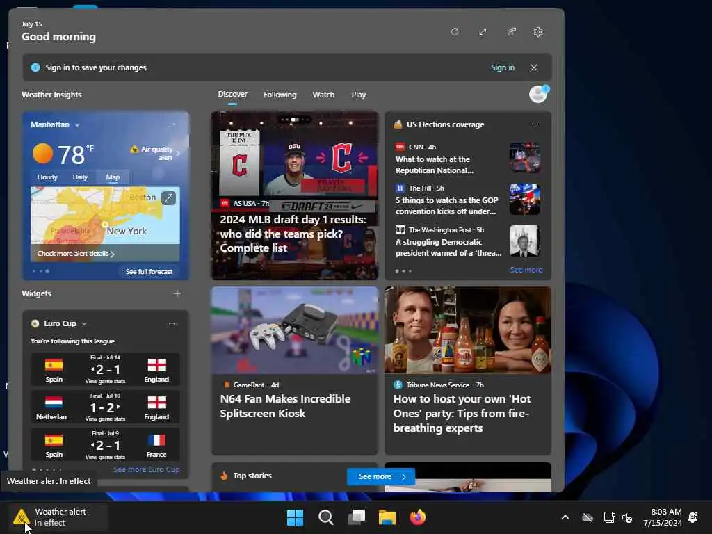Screen dimensions: 712x534
Task: Expand the Euro Cup league dropdown
Action: click(84, 324)
